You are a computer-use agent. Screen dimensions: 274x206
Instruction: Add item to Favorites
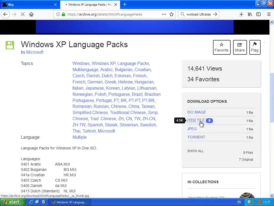222,47
